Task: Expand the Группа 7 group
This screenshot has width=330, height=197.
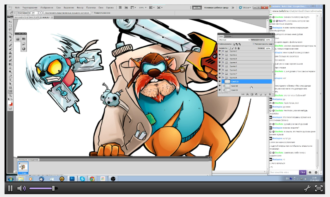Action: point(223,74)
